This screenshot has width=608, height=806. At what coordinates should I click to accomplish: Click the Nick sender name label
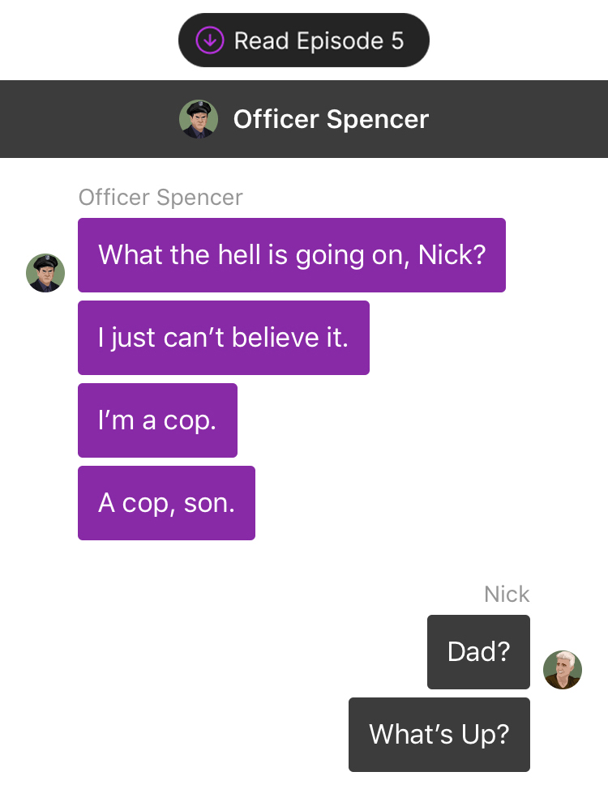pos(507,595)
